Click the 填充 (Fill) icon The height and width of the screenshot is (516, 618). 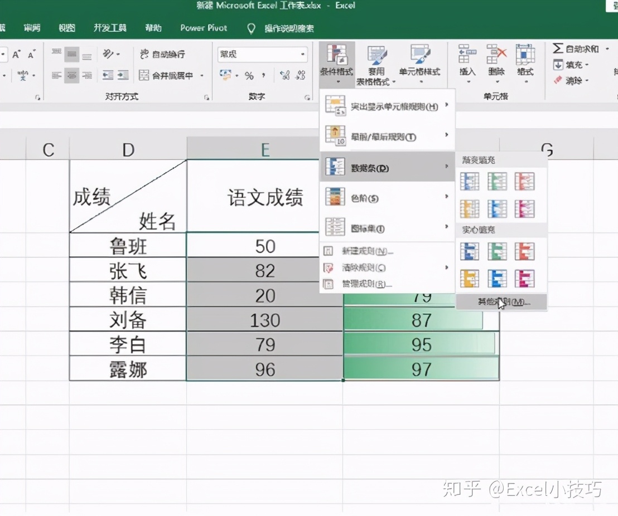tap(569, 65)
